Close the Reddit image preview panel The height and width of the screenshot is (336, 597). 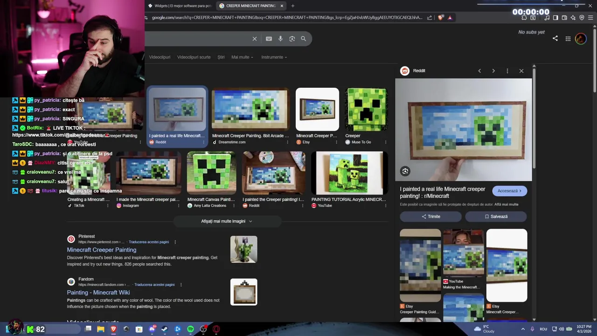[521, 71]
